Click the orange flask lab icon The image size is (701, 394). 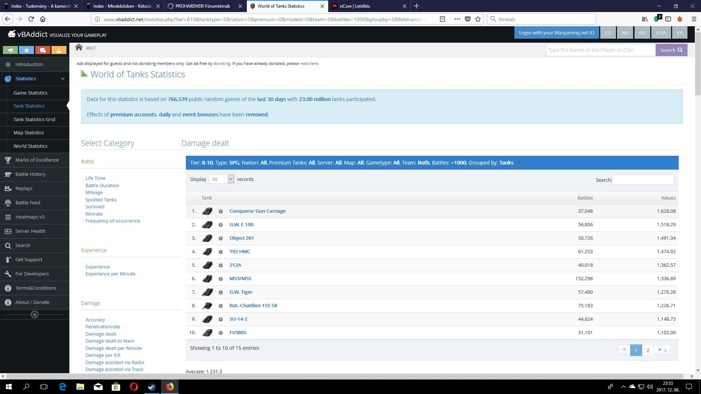tap(59, 50)
